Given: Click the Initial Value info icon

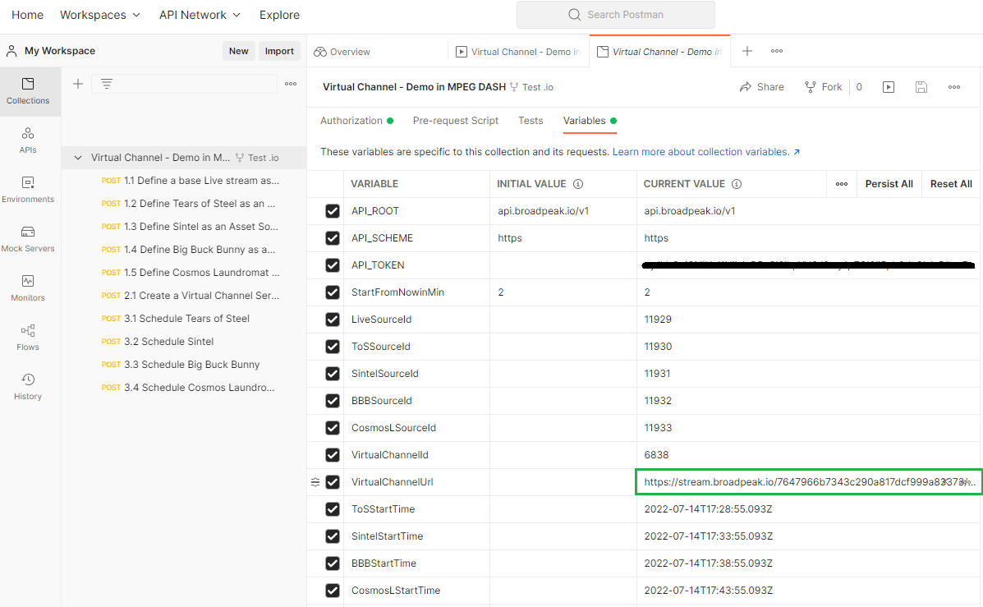Looking at the screenshot, I should point(578,184).
